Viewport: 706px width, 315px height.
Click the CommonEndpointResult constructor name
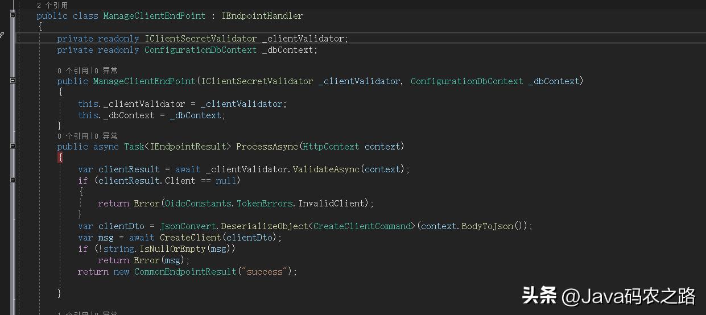point(185,272)
